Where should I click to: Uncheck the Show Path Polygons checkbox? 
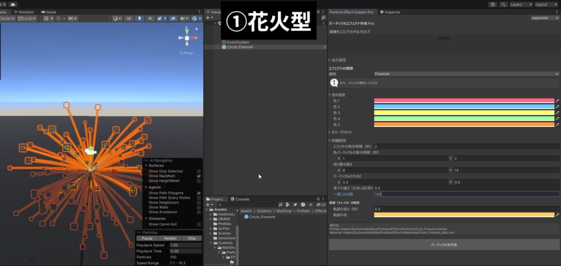point(199,193)
